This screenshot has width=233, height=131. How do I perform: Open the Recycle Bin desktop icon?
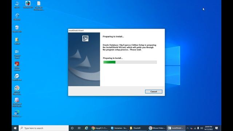point(17,29)
